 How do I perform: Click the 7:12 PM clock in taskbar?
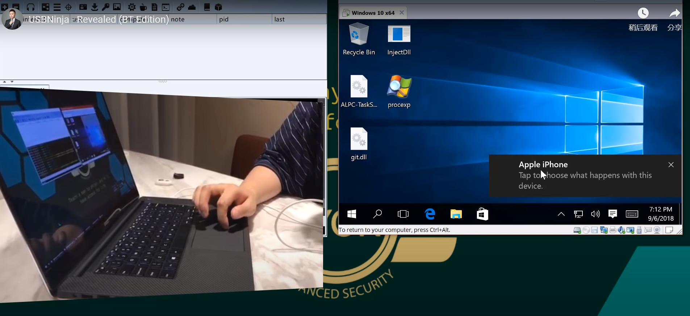pos(661,214)
